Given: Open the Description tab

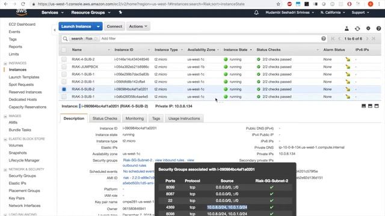Looking at the screenshot, I should click(74, 118).
